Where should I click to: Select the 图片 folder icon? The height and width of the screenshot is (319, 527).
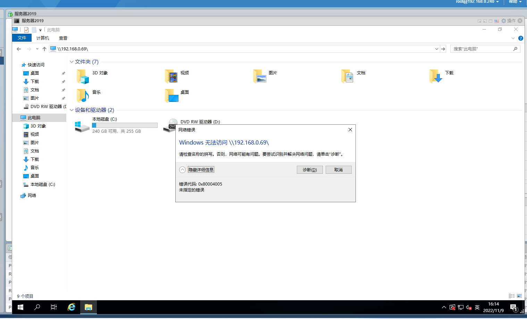[260, 76]
